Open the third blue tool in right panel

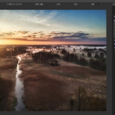coord(114,44)
